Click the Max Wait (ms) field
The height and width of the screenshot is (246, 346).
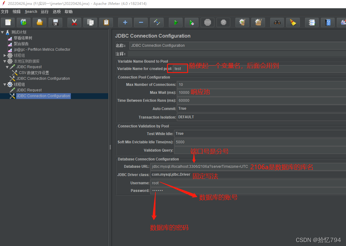[x=261, y=93]
